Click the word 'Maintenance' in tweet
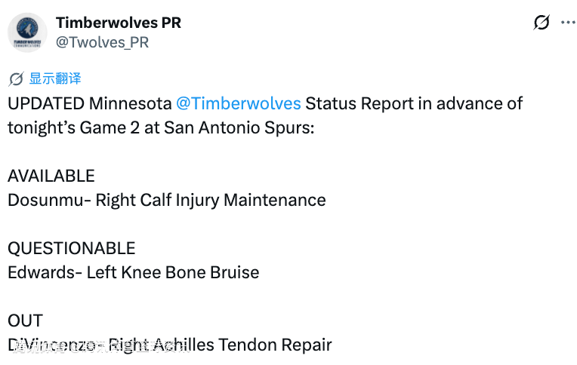Screen dimensions: 577x365 tap(274, 201)
